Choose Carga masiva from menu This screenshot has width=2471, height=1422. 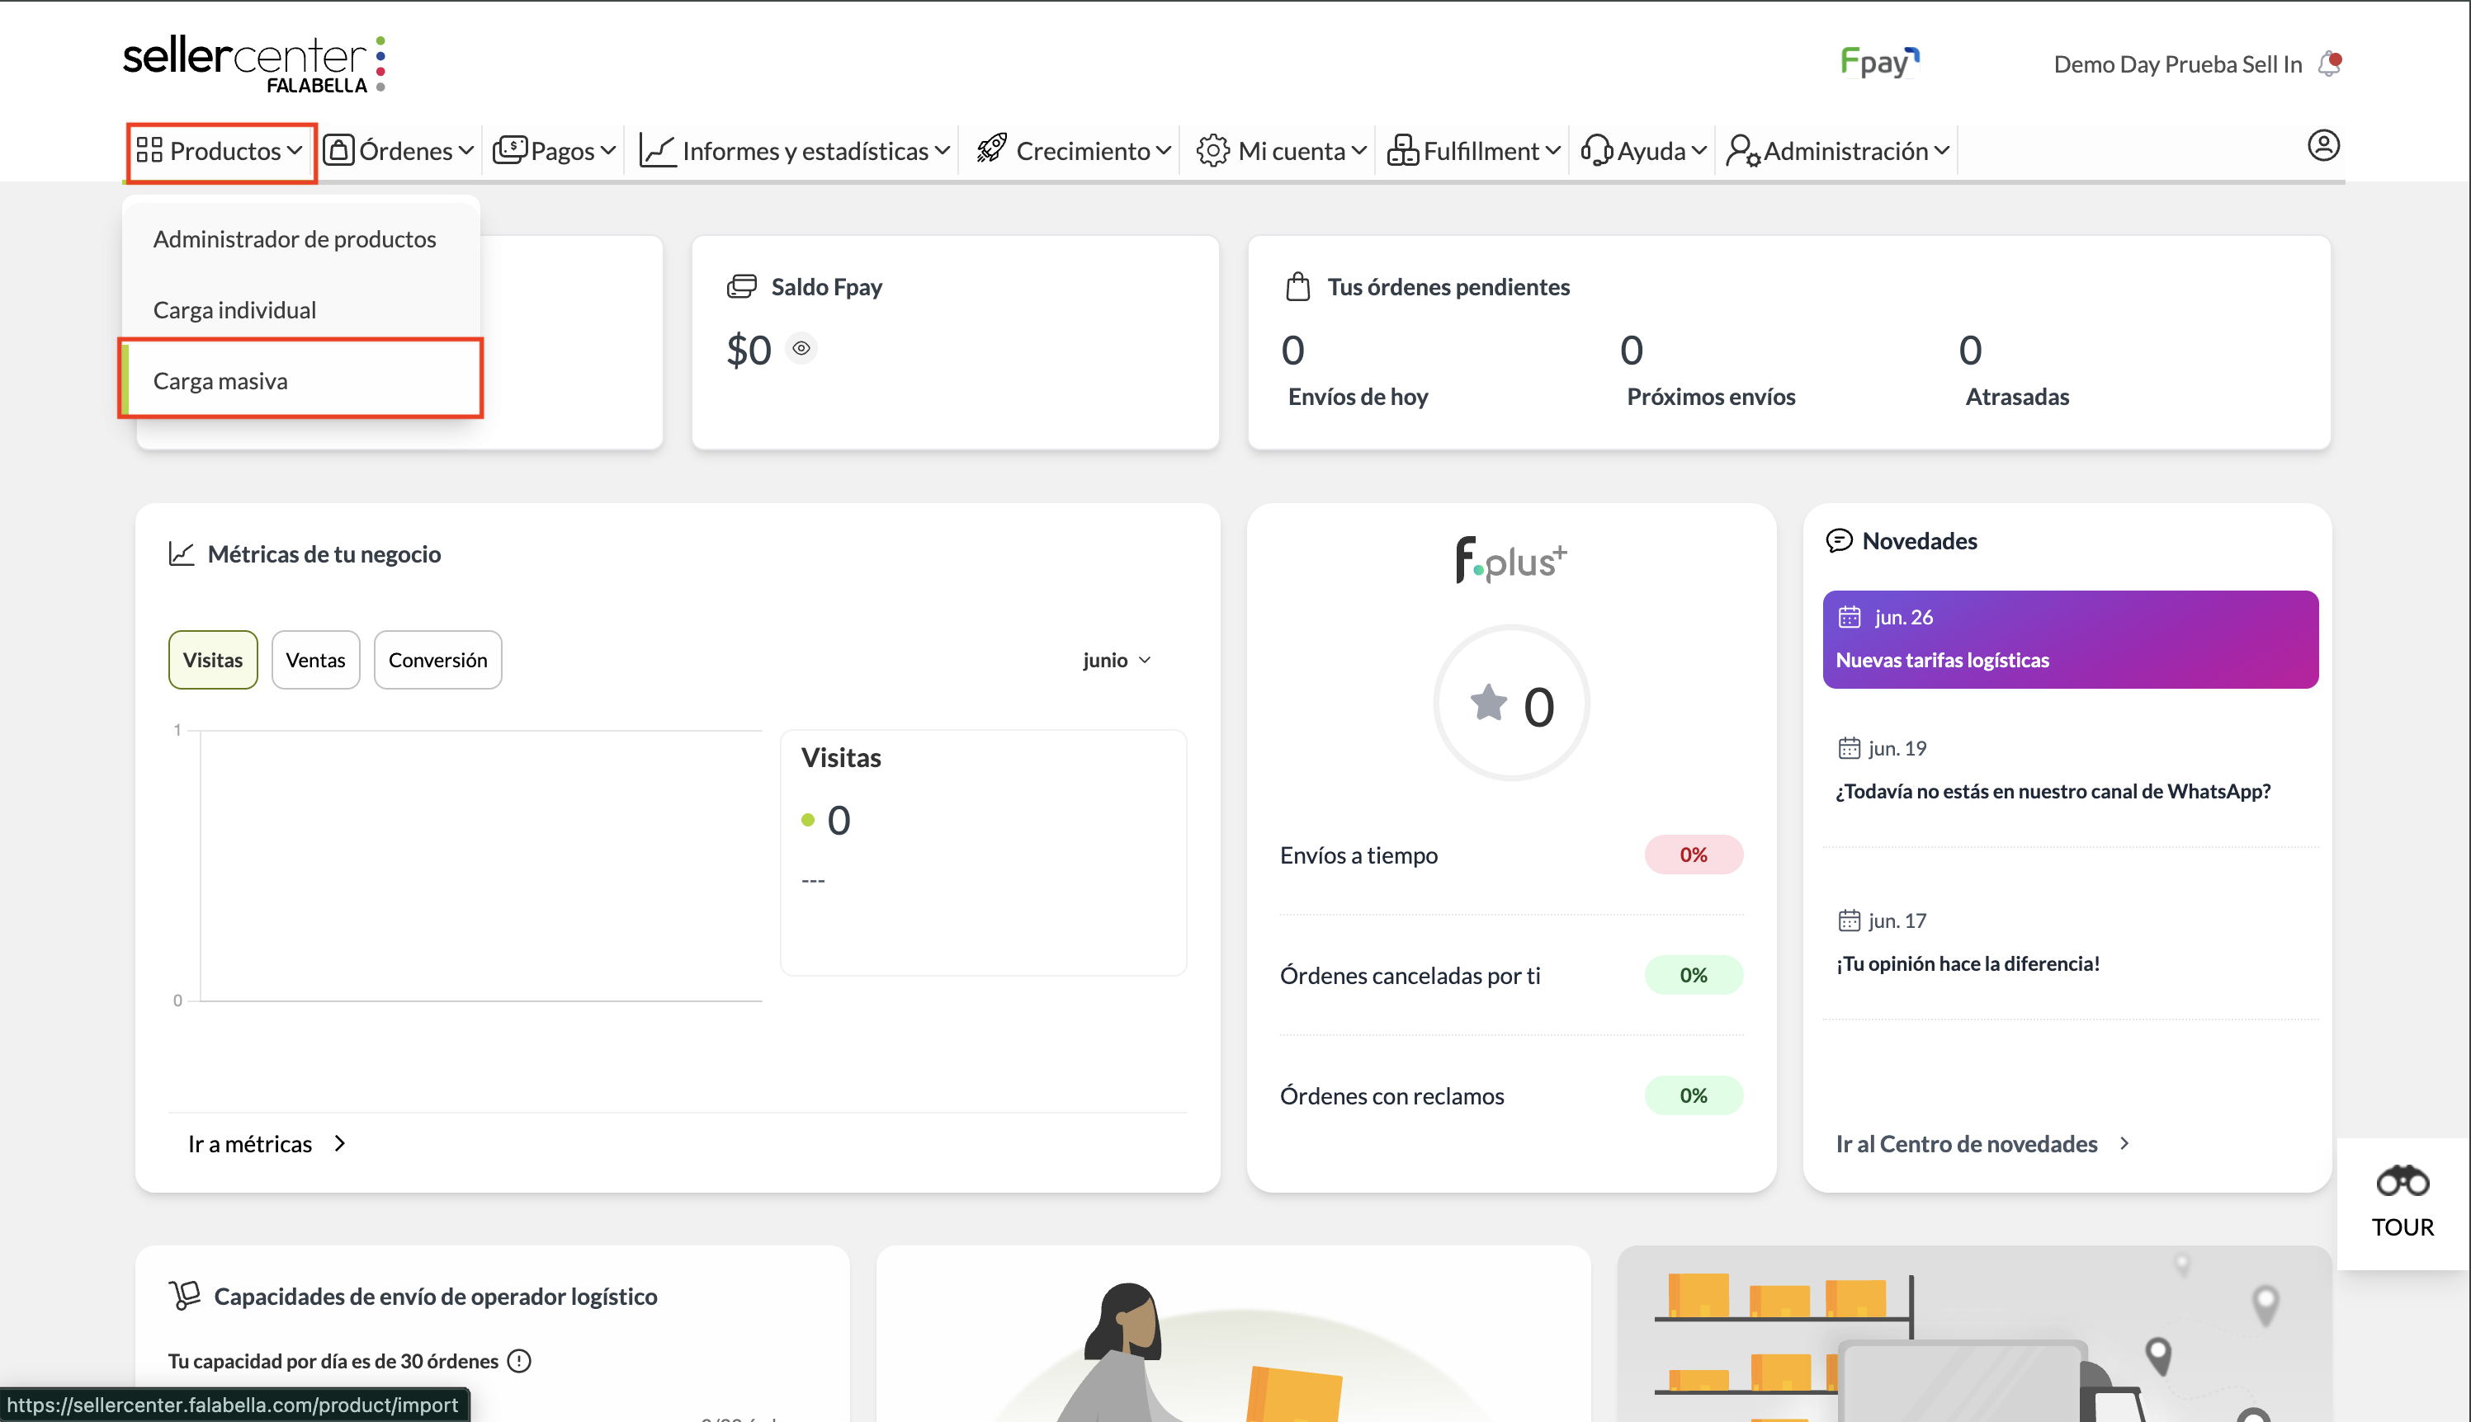(x=301, y=380)
